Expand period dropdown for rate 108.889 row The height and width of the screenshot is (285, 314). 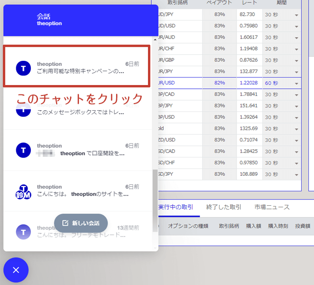click(x=296, y=175)
